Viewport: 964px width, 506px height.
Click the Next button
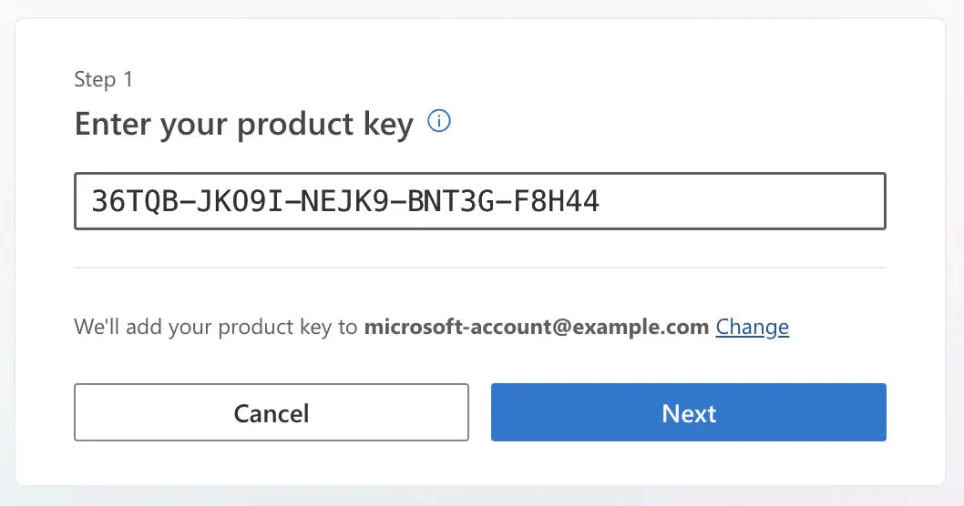pos(688,412)
